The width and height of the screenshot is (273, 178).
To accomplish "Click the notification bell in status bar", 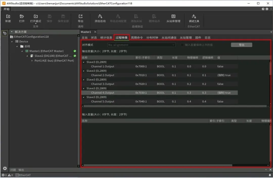I will coord(270,175).
